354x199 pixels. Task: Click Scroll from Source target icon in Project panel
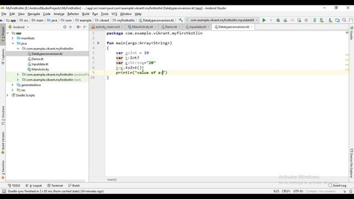click(65, 27)
